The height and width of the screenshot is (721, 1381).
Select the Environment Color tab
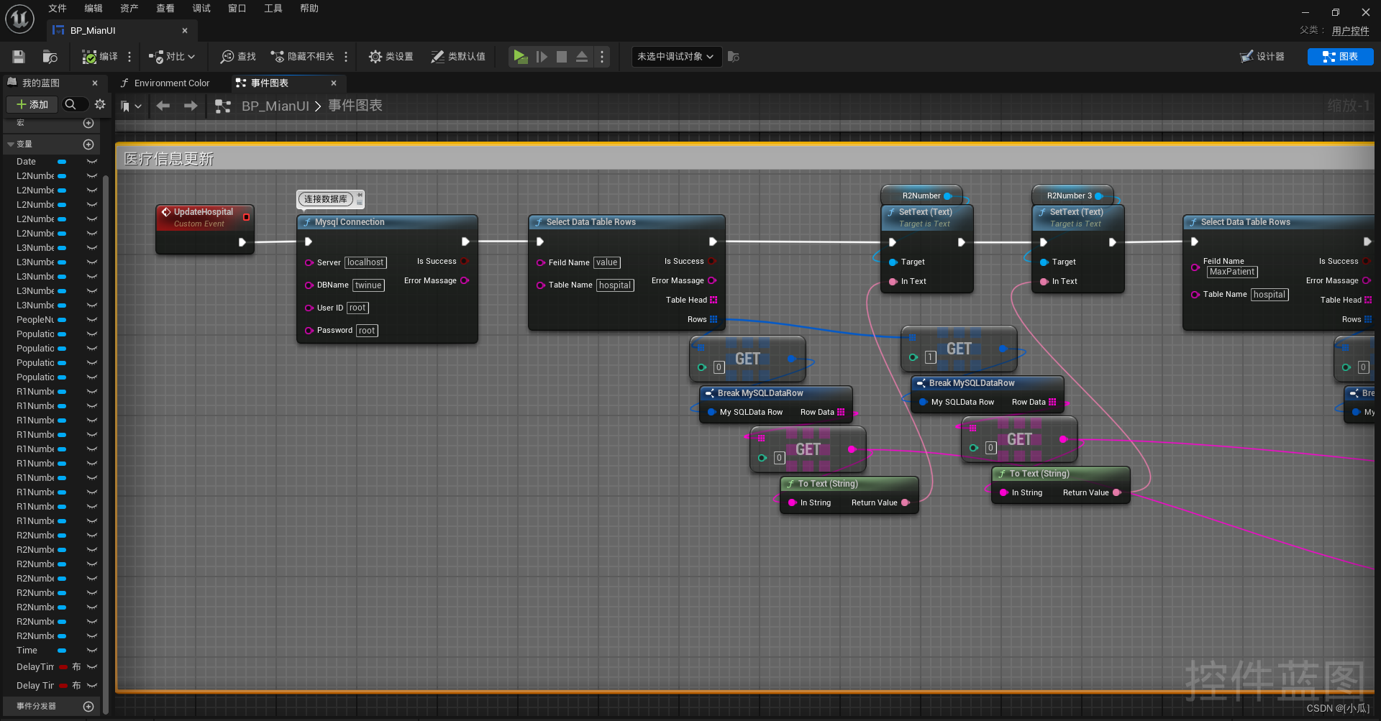point(172,83)
